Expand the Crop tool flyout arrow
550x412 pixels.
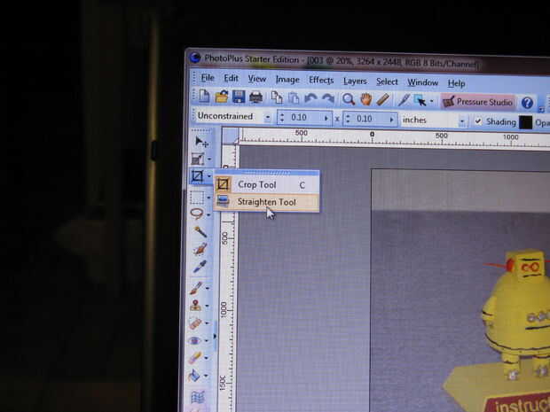209,175
